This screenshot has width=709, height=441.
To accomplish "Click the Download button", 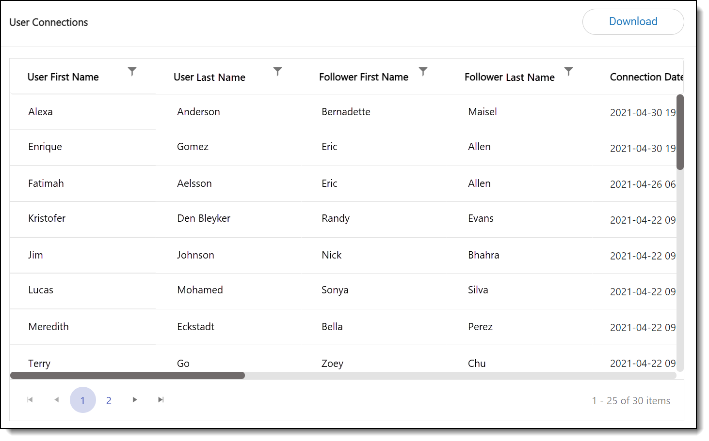I will tap(633, 22).
